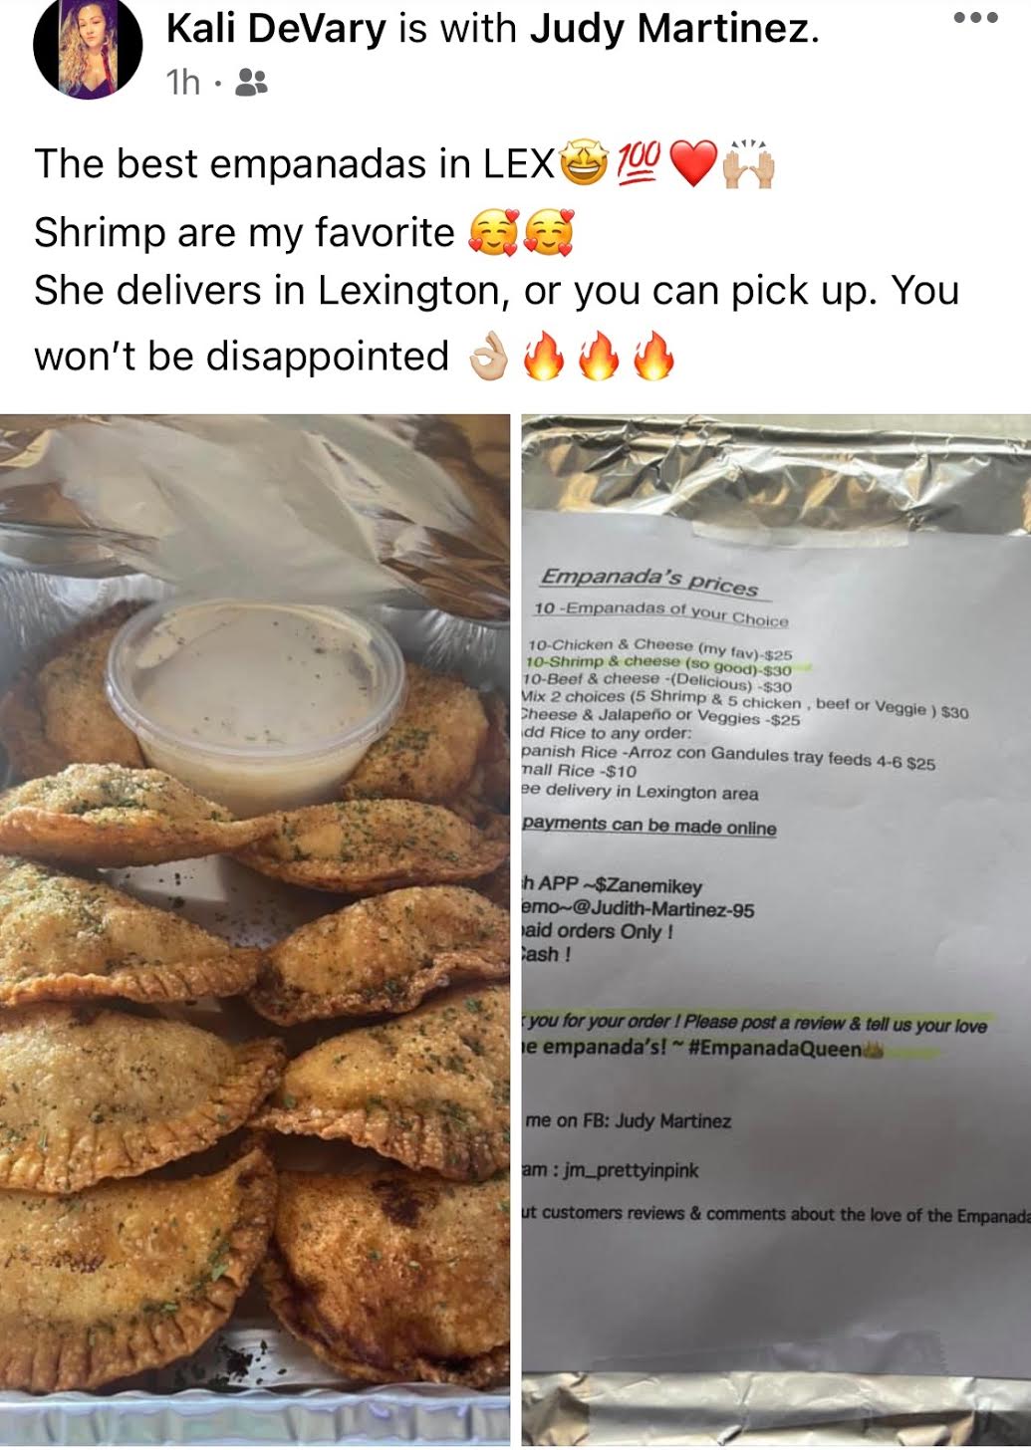
Task: Tap the red heart emoji
Action: (x=693, y=164)
